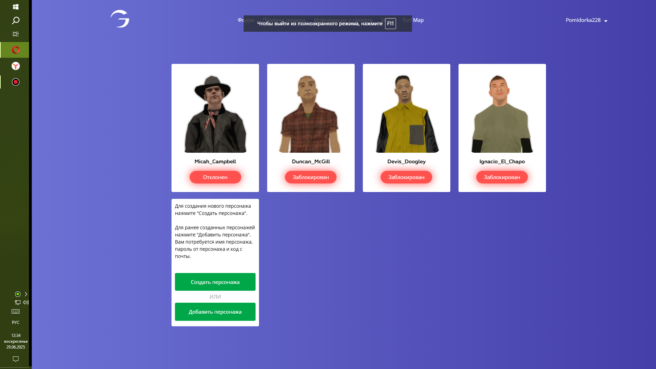Open the Turf Map menu item

point(418,20)
